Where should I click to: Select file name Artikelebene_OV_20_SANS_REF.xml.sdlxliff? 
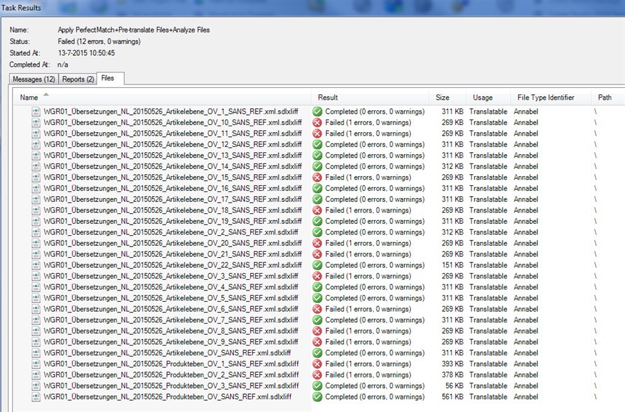pyautogui.click(x=173, y=243)
